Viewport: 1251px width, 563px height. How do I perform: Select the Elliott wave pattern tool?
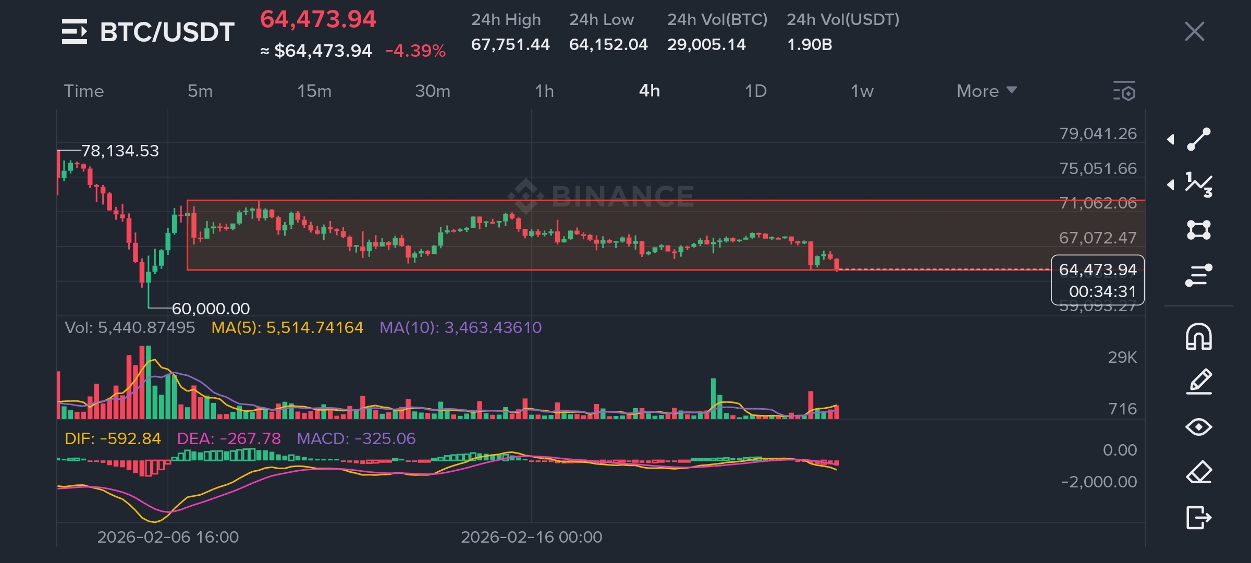pos(1198,185)
